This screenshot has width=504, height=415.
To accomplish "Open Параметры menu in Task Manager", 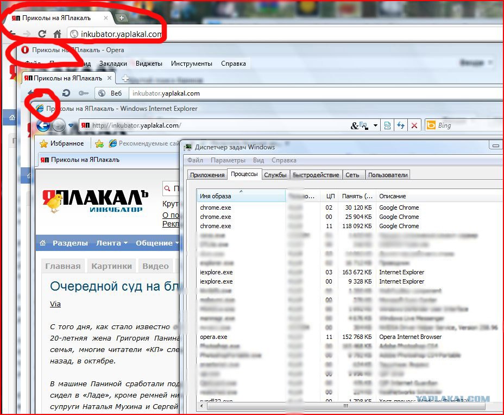I will coord(228,160).
